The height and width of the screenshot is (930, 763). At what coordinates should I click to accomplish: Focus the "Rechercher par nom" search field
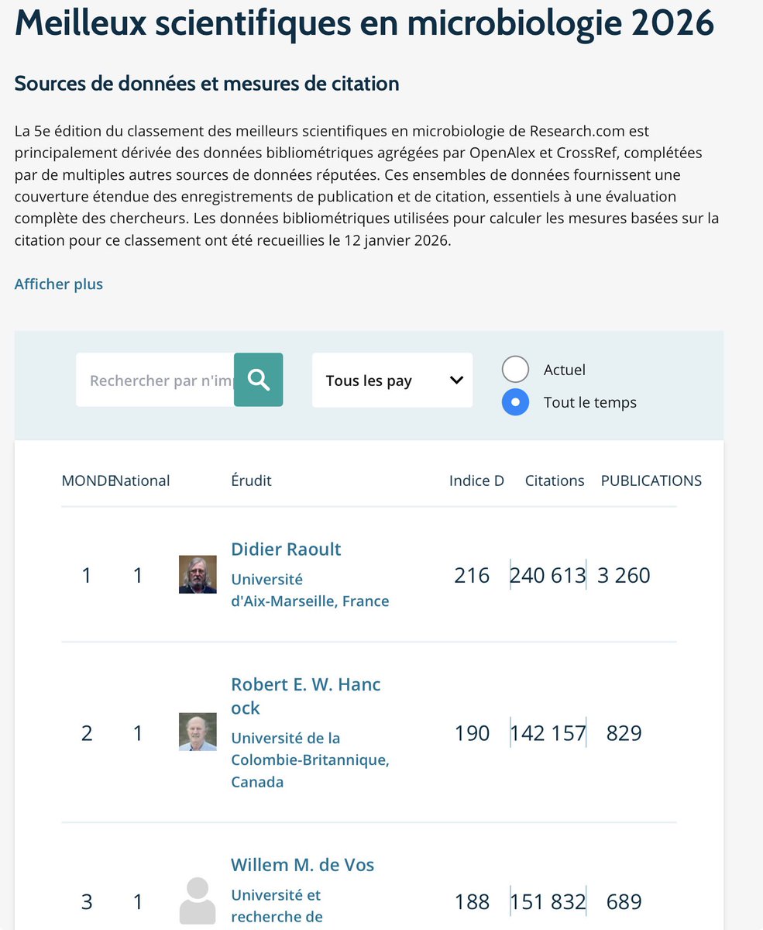(155, 380)
